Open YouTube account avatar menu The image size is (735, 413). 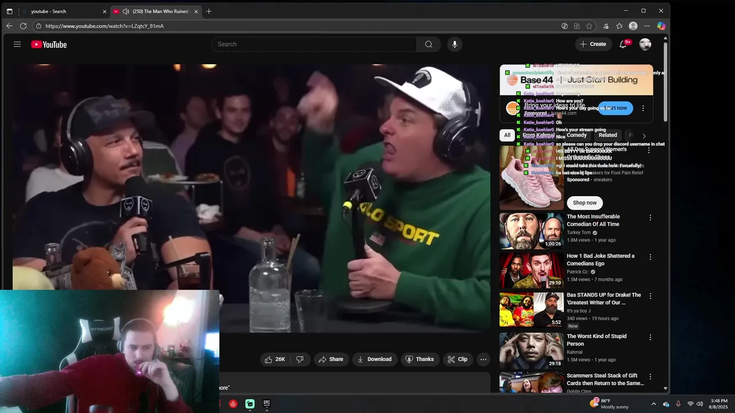pos(645,44)
